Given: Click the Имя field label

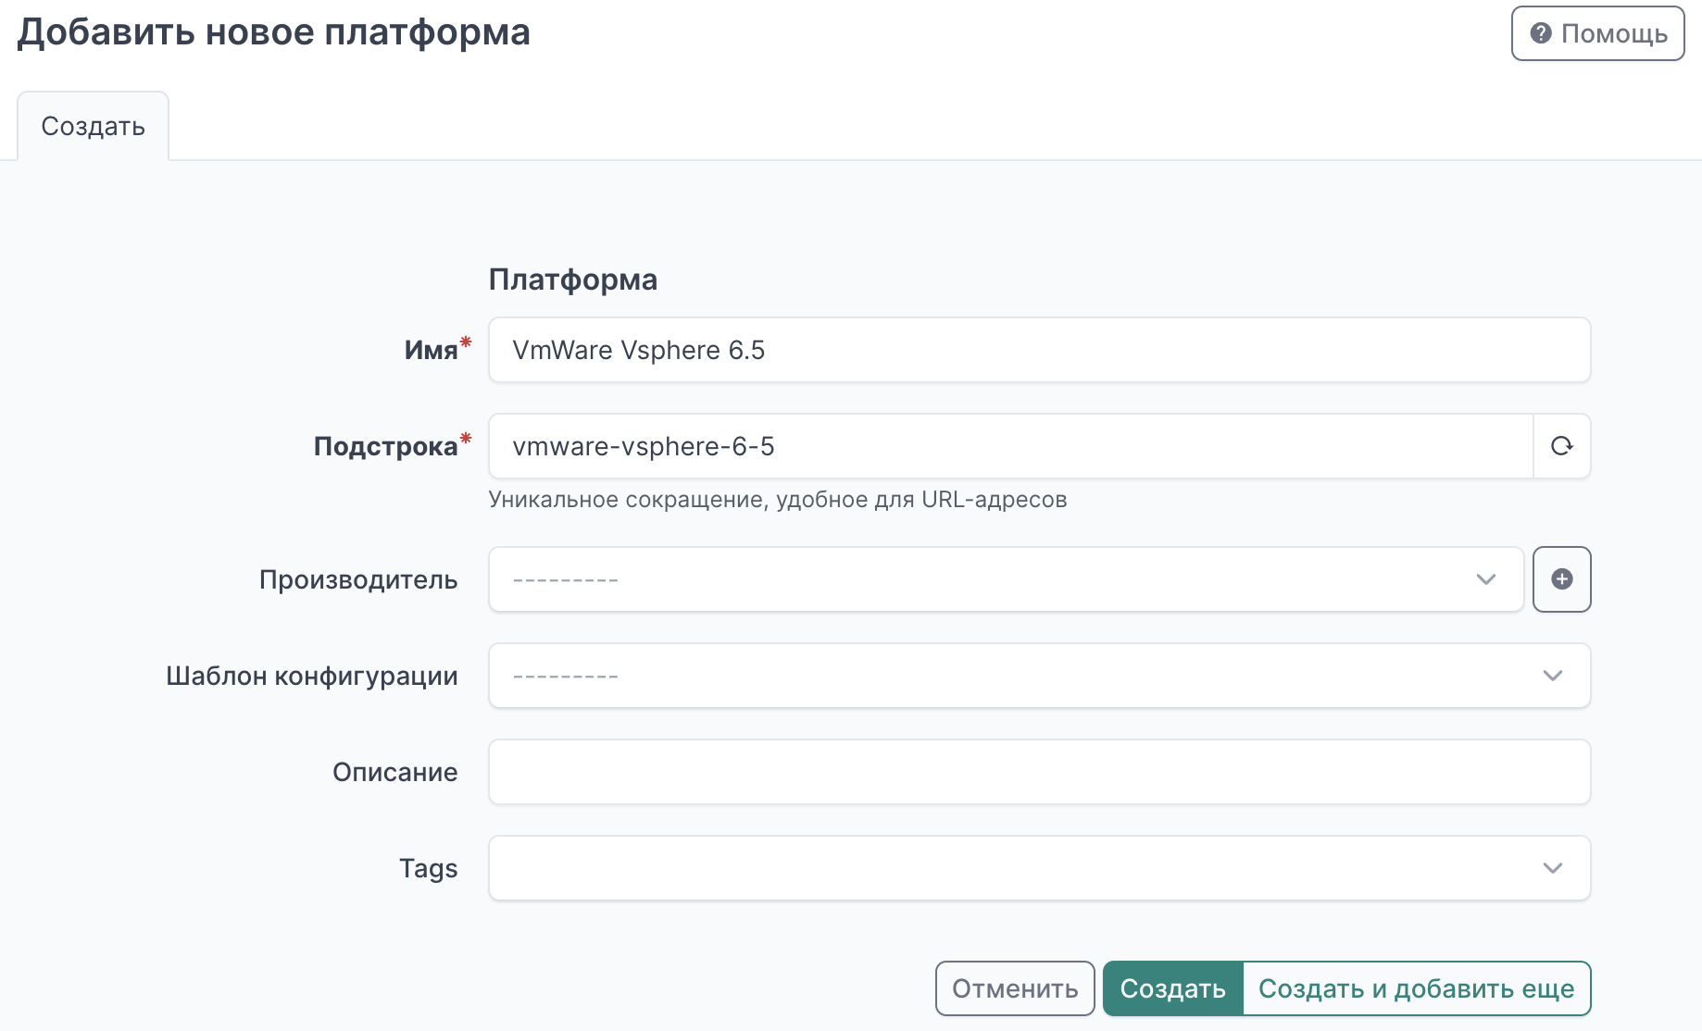Looking at the screenshot, I should click(431, 350).
